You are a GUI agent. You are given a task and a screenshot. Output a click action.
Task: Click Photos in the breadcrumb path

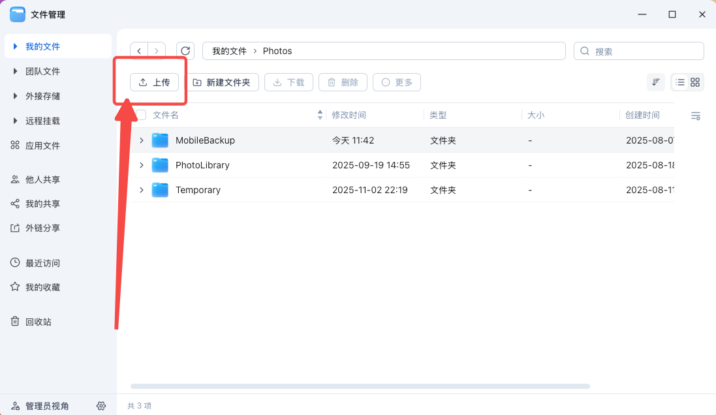click(x=277, y=51)
